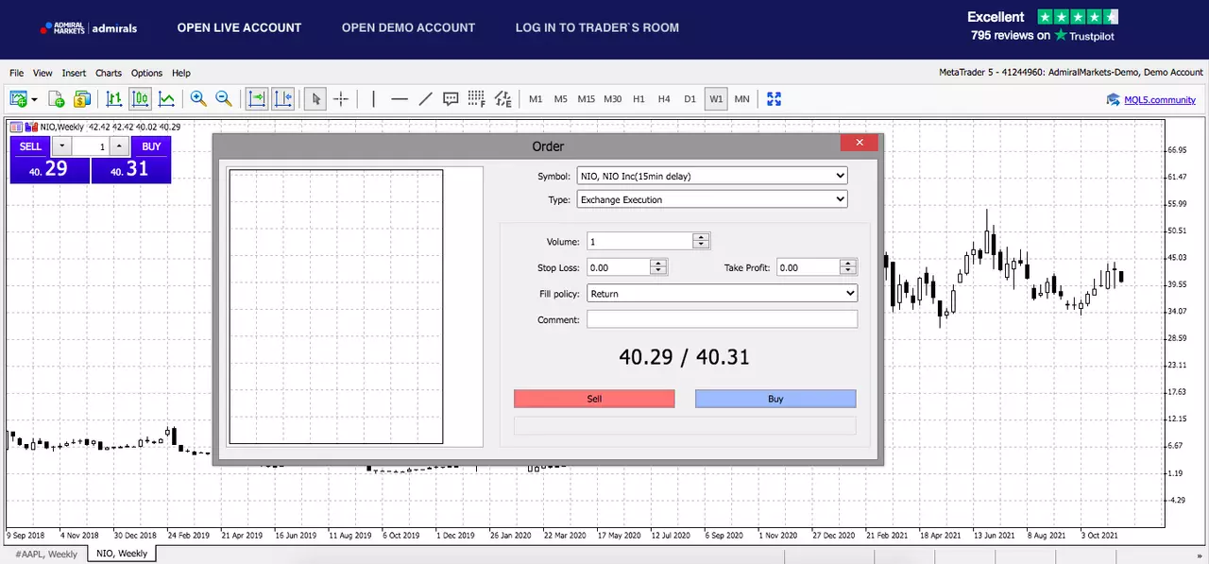1209x564 pixels.
Task: Switch chart to line chart style
Action: (x=166, y=98)
